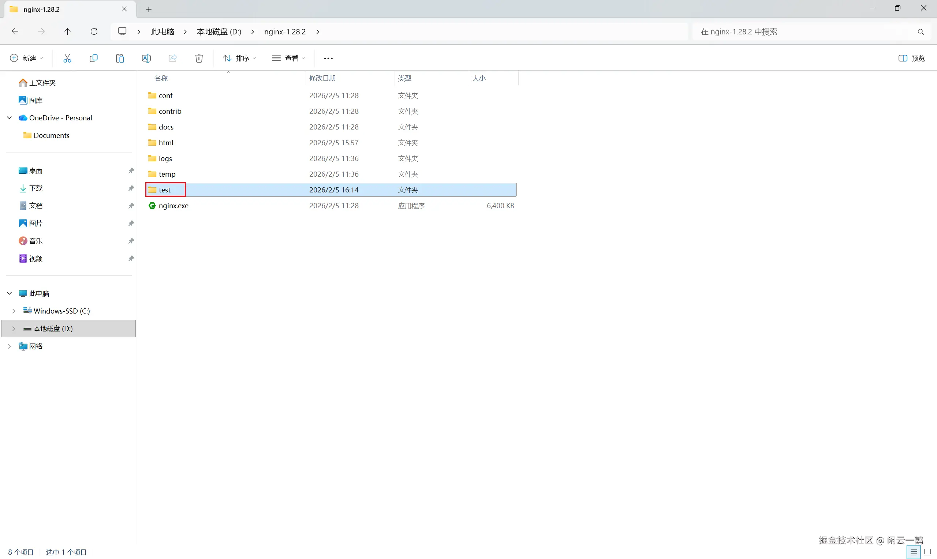Image resolution: width=937 pixels, height=559 pixels.
Task: Add a new tab with plus button
Action: tap(149, 10)
